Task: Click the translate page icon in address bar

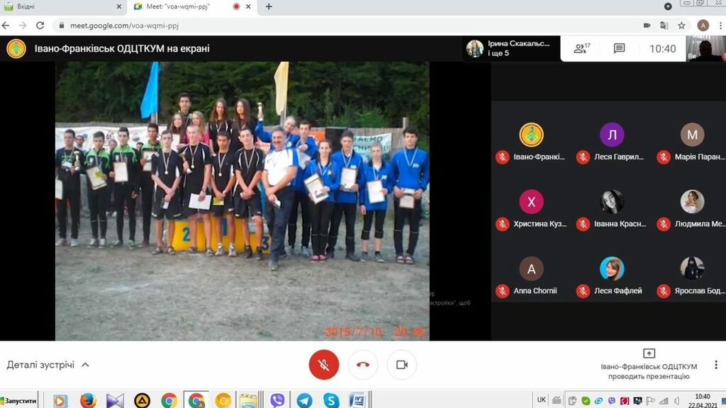Action: 664,25
